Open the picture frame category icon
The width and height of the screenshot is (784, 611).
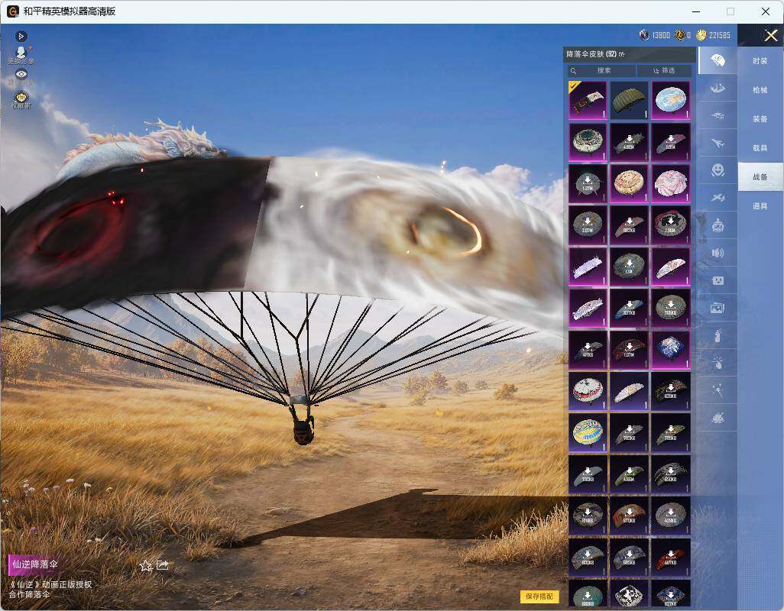[x=718, y=308]
